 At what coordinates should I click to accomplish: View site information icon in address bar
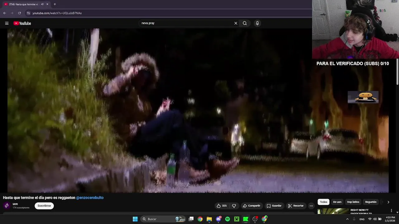click(x=28, y=13)
